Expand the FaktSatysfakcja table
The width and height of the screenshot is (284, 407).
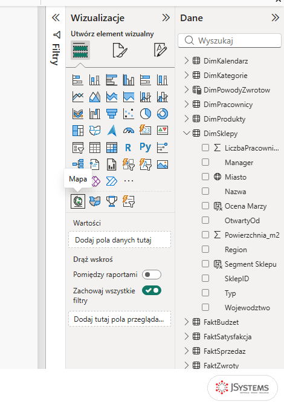click(186, 337)
